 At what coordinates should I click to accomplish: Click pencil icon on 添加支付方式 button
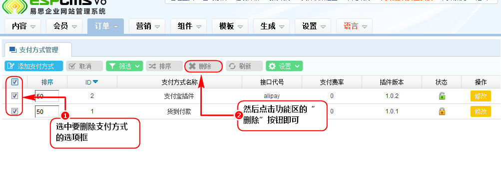(11, 66)
